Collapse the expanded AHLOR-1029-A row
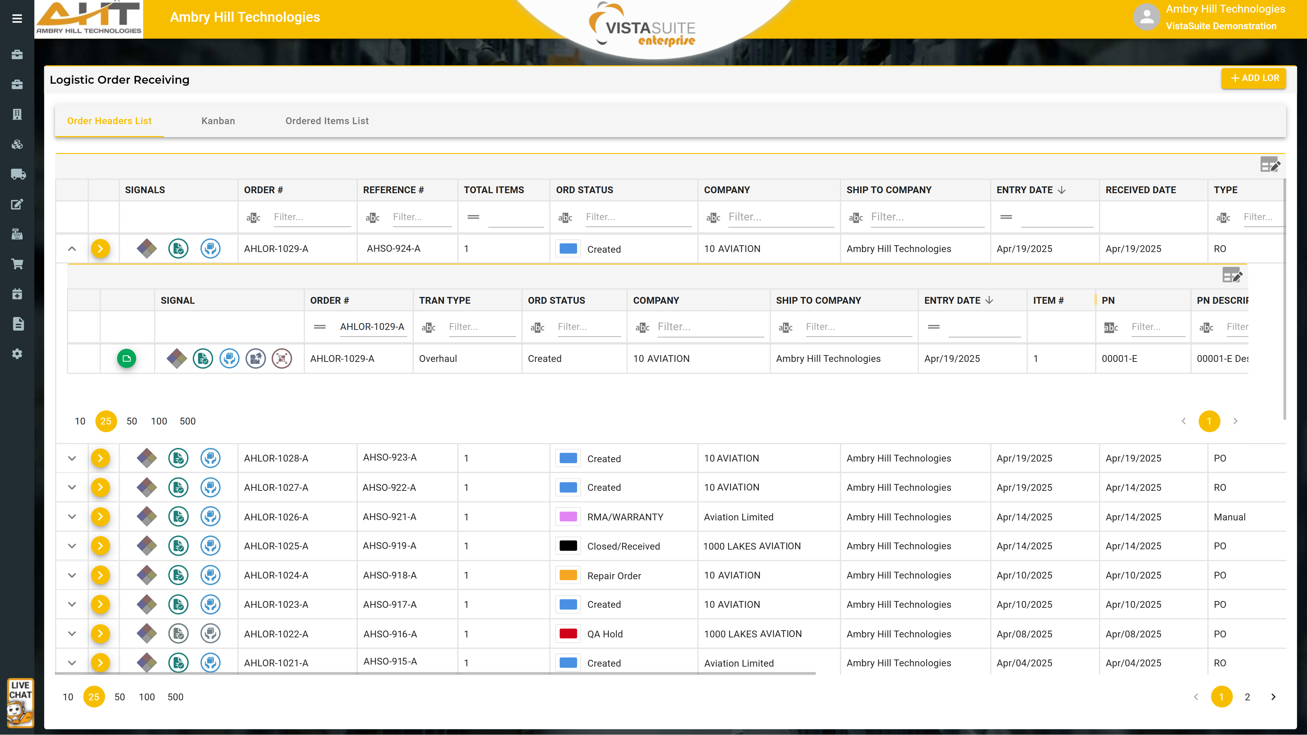Image resolution: width=1307 pixels, height=735 pixels. click(x=72, y=249)
